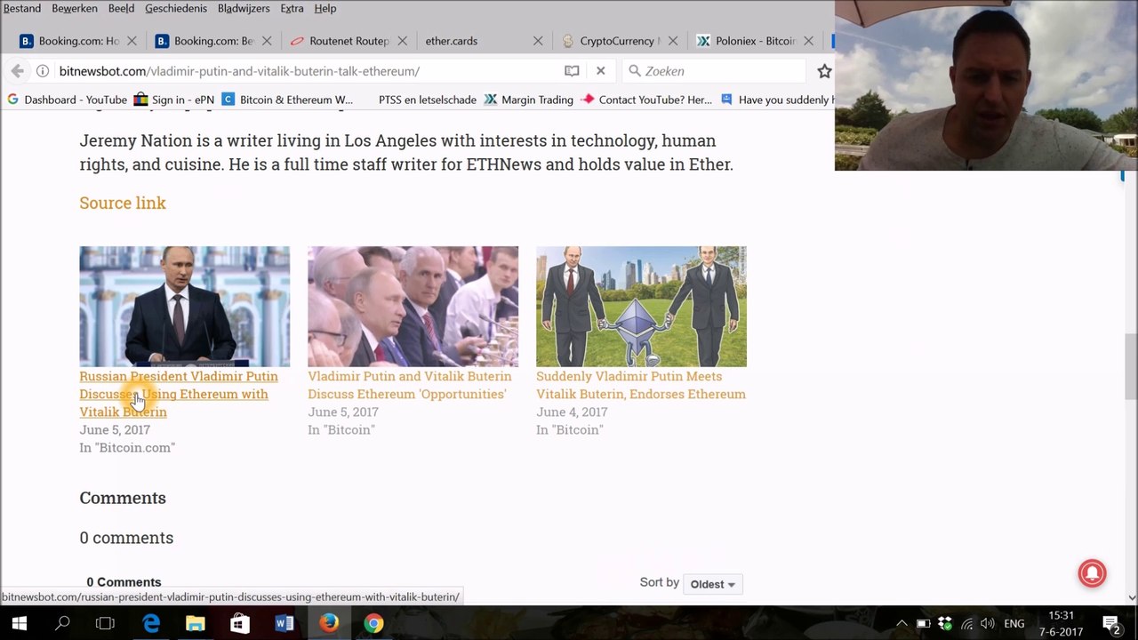The height and width of the screenshot is (640, 1138).
Task: Show site information icon beside URL
Action: (43, 71)
